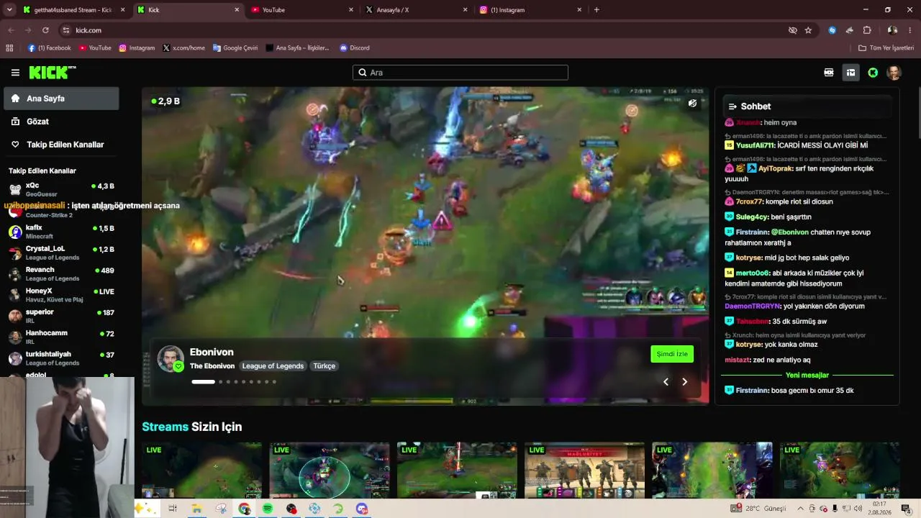Open the Ebonivon channel name

tap(212, 352)
